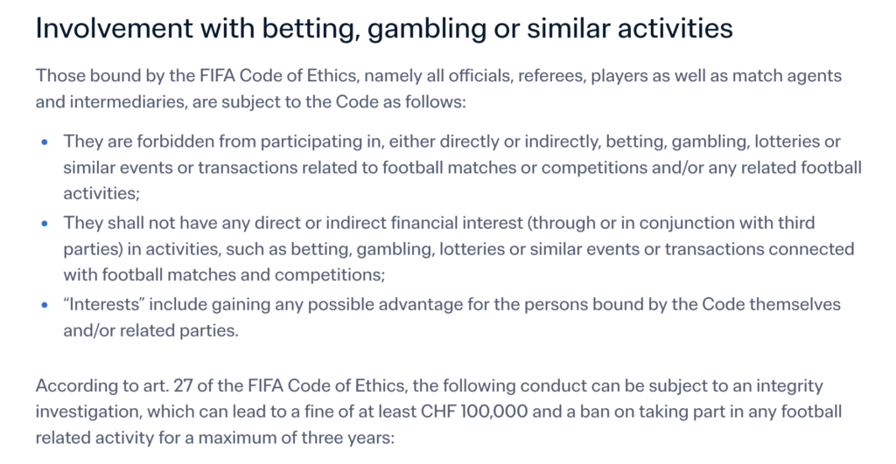The width and height of the screenshot is (896, 464).
Task: Click the second bullet point dot
Action: (x=45, y=224)
